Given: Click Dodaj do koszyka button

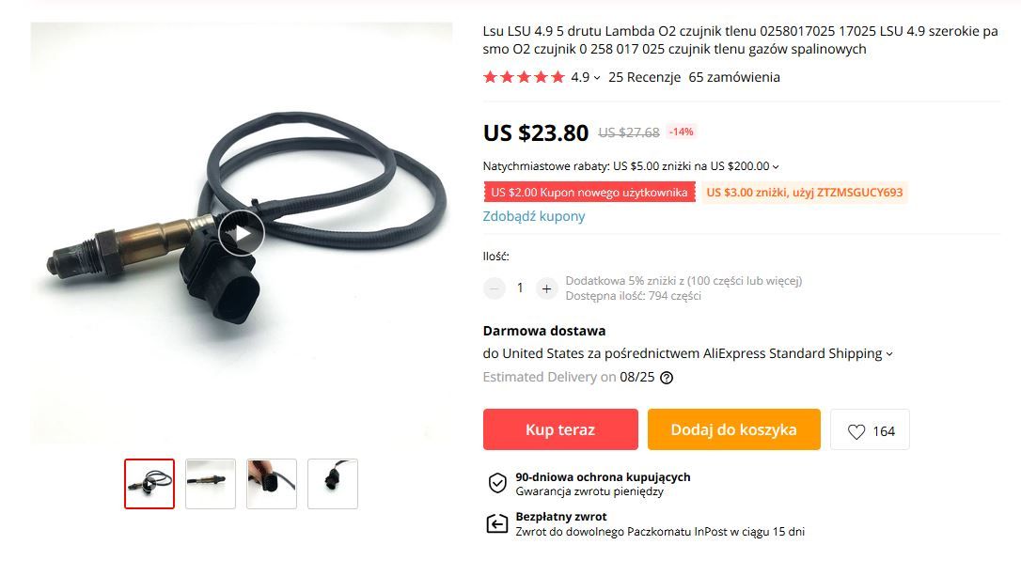Looking at the screenshot, I should 734,429.
